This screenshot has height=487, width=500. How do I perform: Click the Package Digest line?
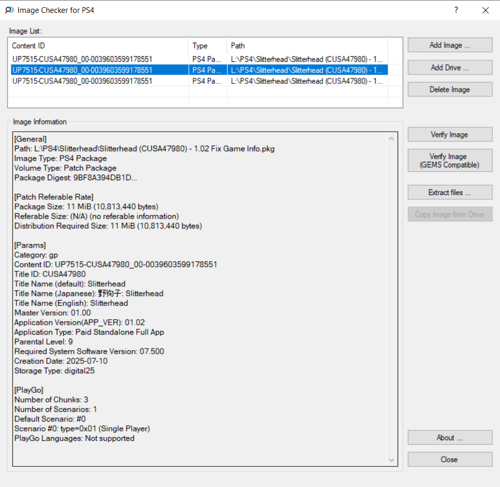pyautogui.click(x=76, y=178)
